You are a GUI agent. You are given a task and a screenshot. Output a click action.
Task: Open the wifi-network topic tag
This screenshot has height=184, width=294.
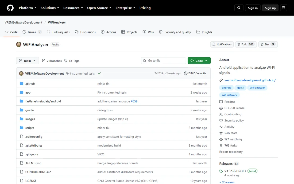(x=230, y=95)
